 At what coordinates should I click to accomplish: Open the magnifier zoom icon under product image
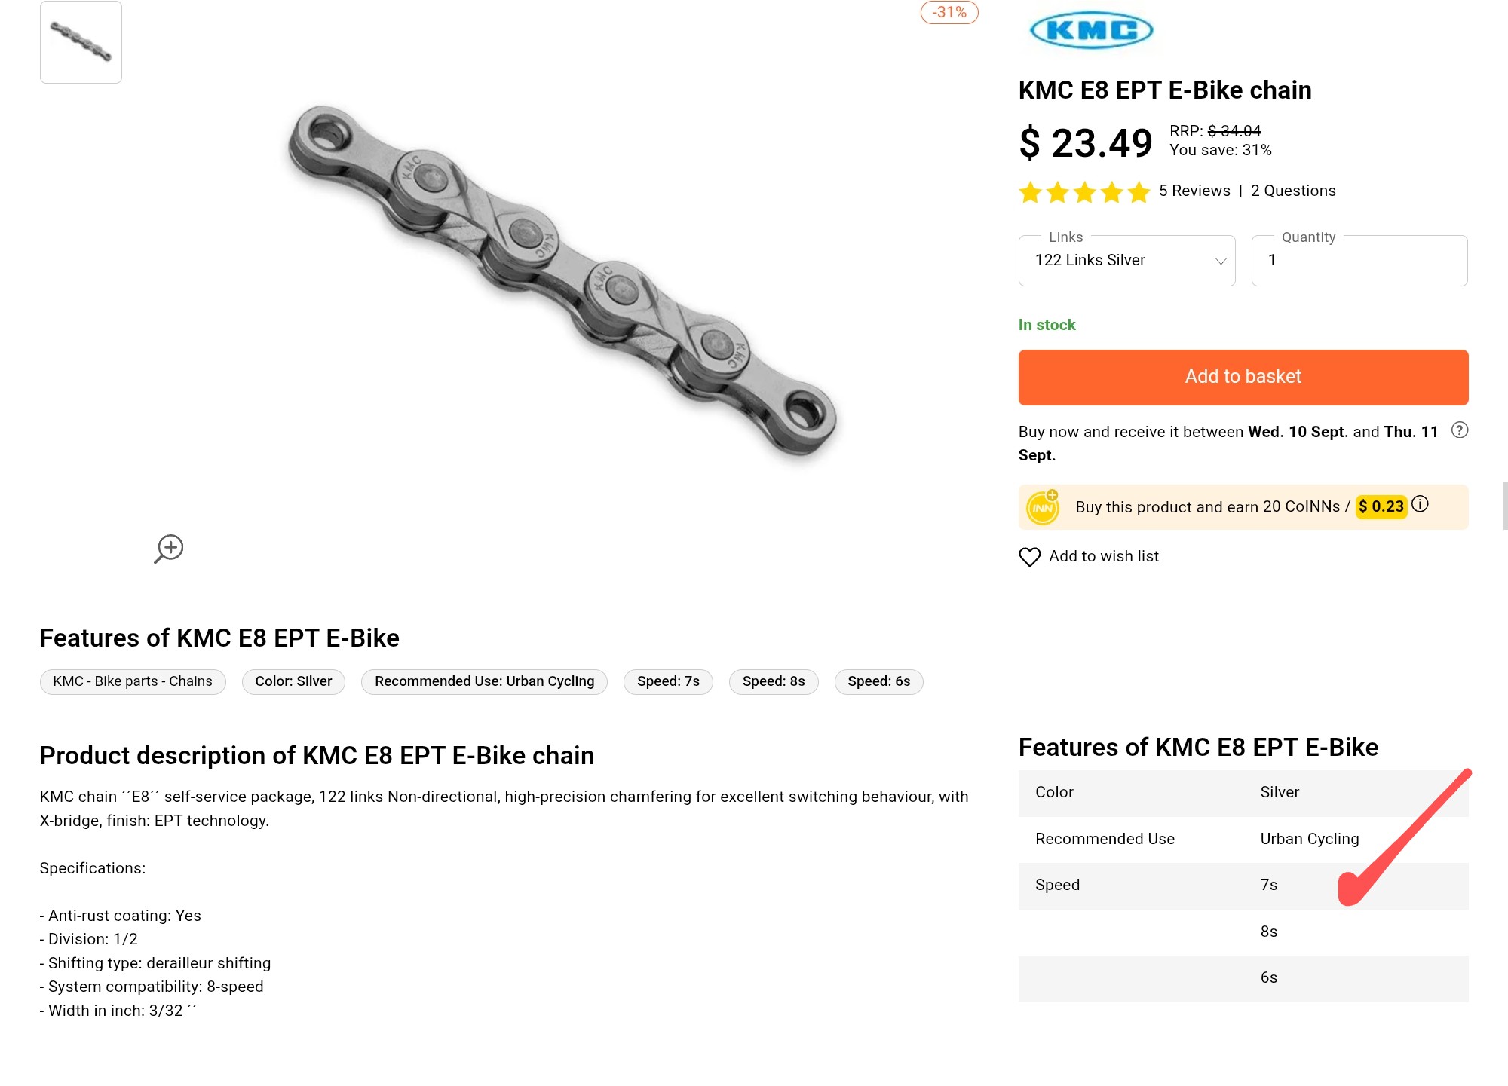pyautogui.click(x=169, y=549)
